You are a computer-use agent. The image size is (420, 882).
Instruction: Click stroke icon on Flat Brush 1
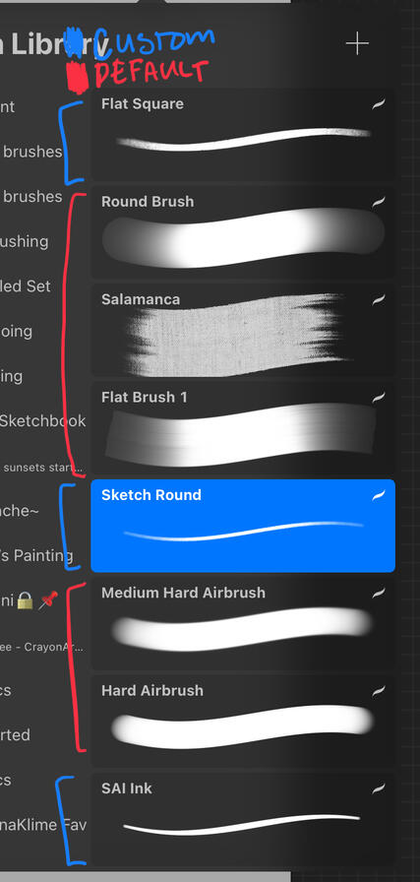coord(379,397)
